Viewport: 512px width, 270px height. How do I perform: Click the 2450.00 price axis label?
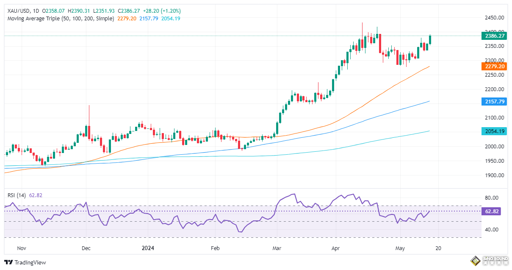tap(495, 17)
